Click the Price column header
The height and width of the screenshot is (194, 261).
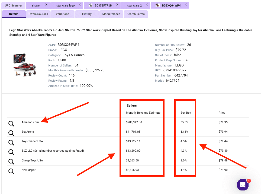[x=222, y=113]
